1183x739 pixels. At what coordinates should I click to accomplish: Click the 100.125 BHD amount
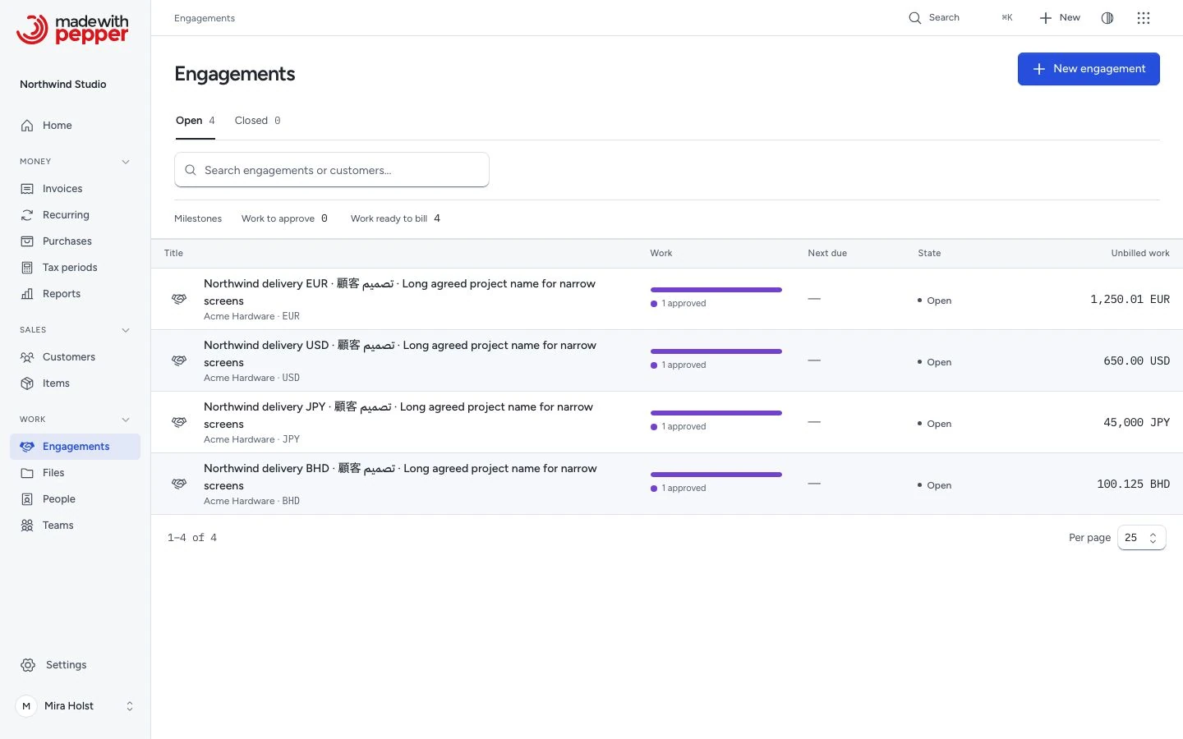(1133, 484)
